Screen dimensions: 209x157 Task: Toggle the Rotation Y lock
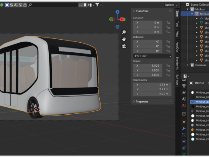click(168, 46)
